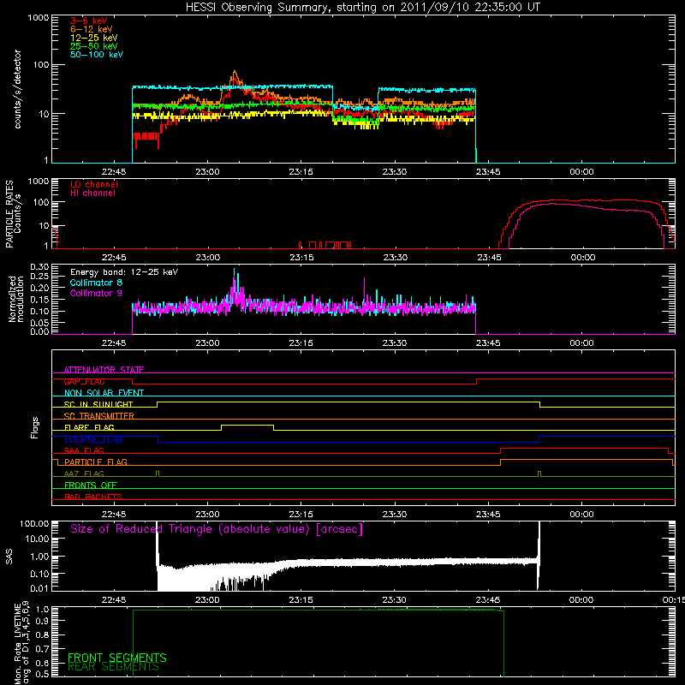Select the HI channel legend label
The width and height of the screenshot is (685, 685).
point(93,194)
